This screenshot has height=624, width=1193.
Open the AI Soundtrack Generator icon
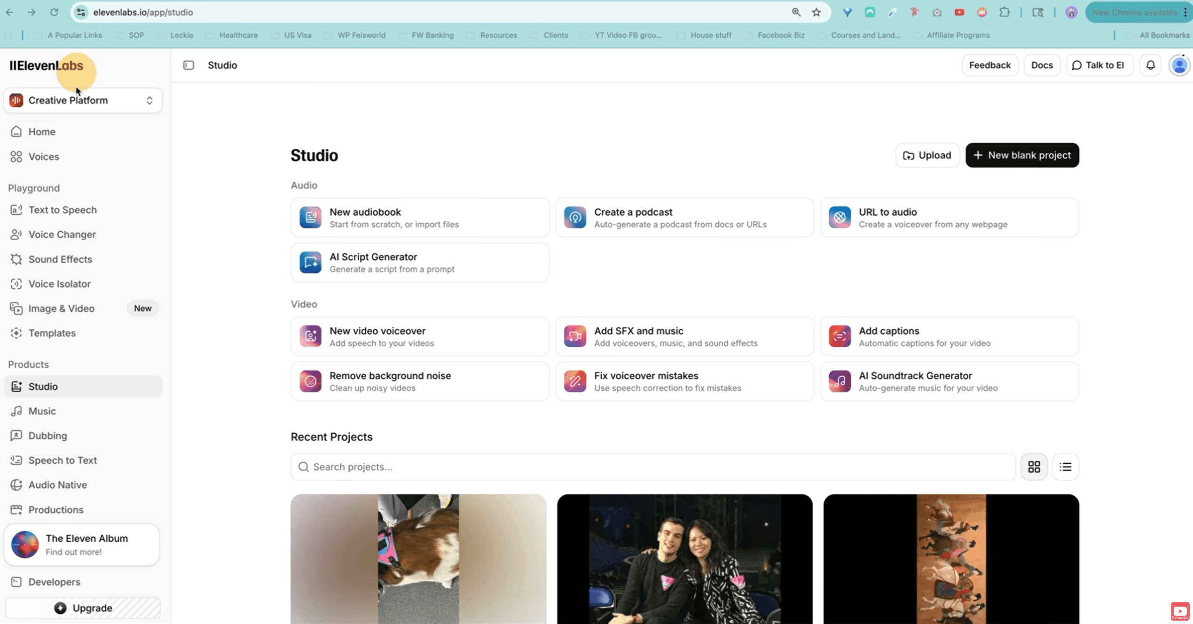pos(840,381)
